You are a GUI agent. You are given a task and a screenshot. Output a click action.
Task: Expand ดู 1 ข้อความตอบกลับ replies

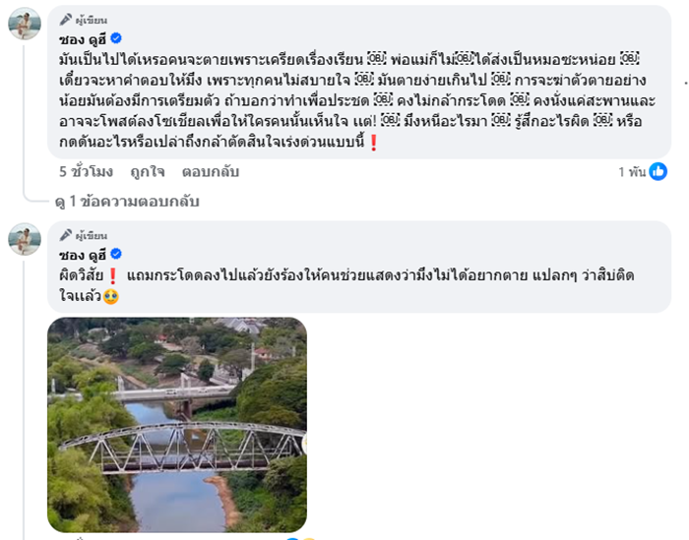pyautogui.click(x=127, y=201)
